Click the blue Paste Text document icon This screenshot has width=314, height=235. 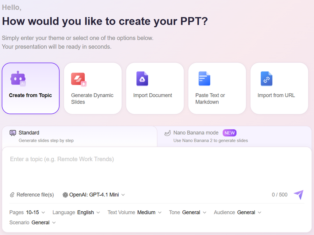coord(204,79)
